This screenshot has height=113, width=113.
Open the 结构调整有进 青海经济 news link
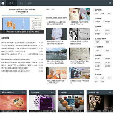pos(17,59)
